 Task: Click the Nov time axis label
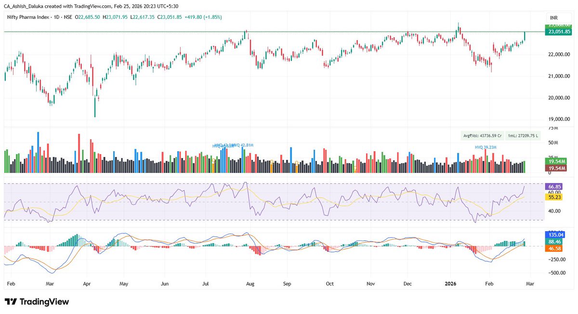tap(370, 285)
